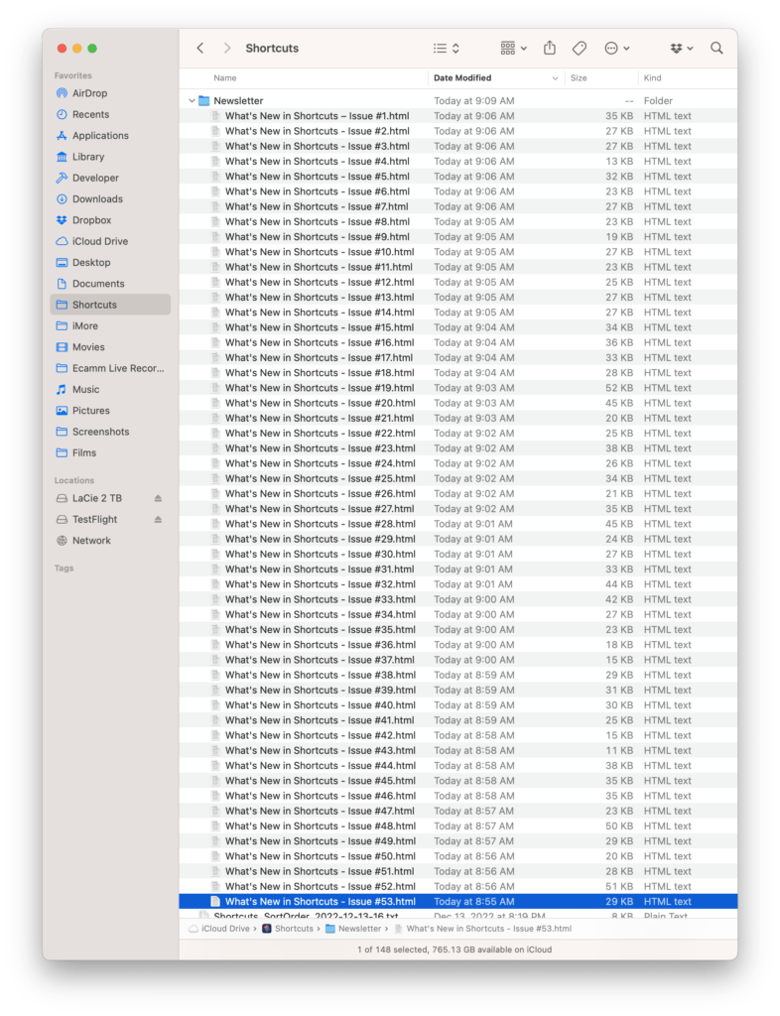Select LaCie 2 TB drive
The image size is (780, 1016).
97,498
